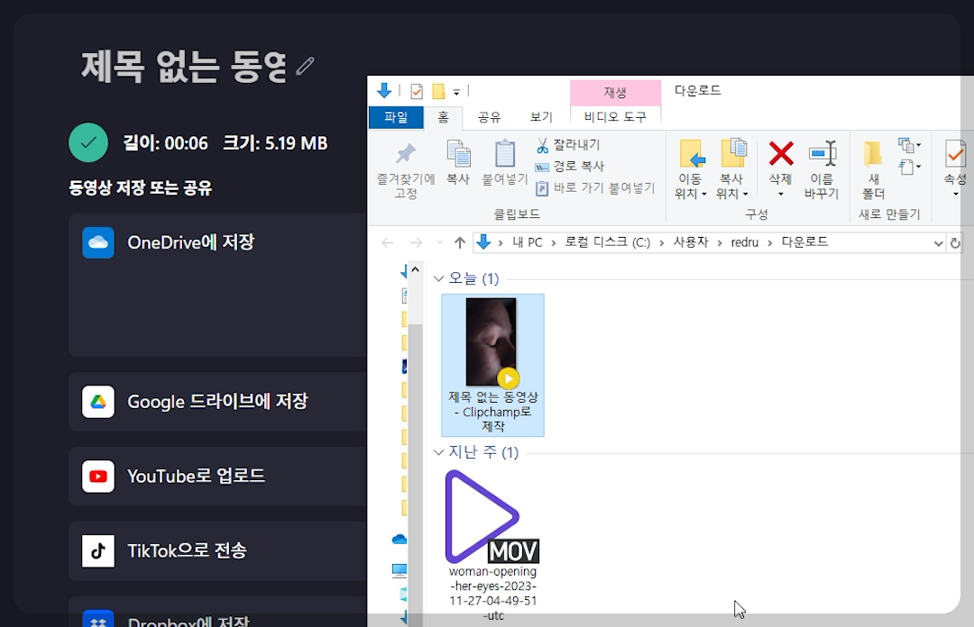The height and width of the screenshot is (627, 974).
Task: Click 내 PC computer icon in navigation pane
Action: [400, 570]
